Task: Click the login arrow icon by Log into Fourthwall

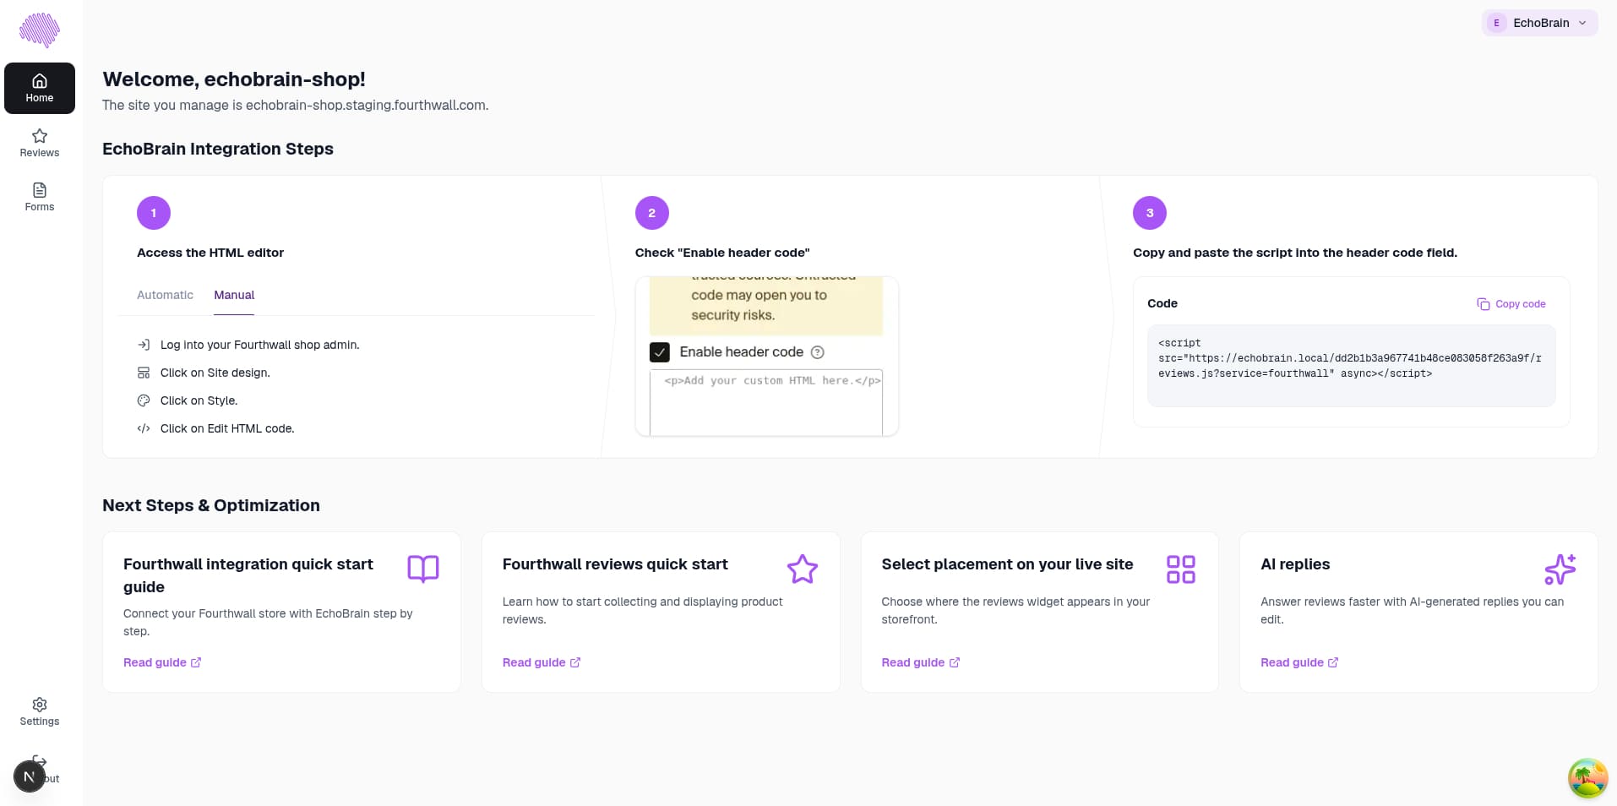Action: click(144, 345)
